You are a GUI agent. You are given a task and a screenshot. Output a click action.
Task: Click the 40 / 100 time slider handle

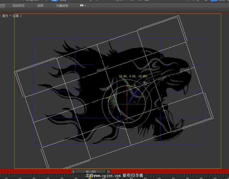pos(91,171)
